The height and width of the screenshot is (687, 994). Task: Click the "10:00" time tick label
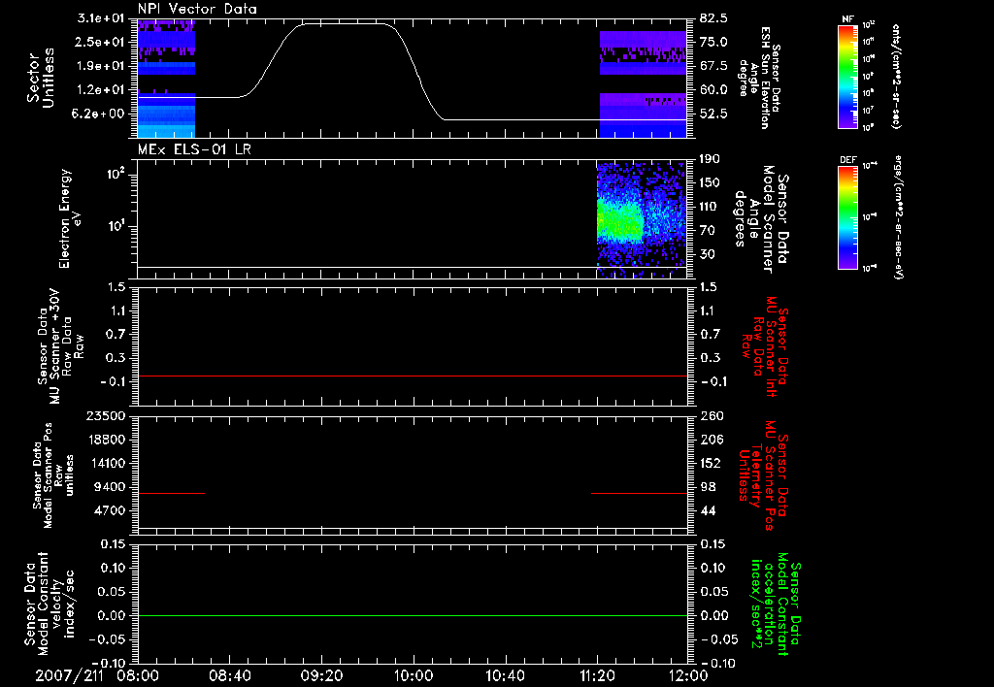tap(414, 675)
